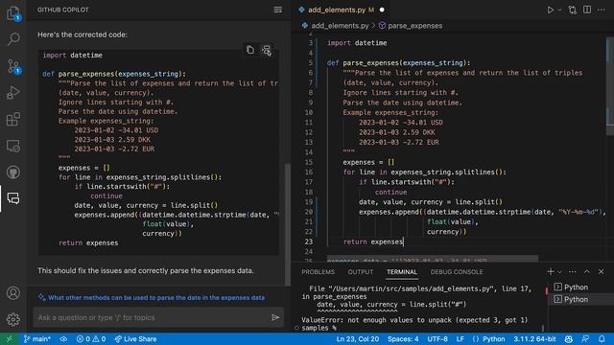Open the feedback icon in status bar
614x345 pixels.
pyautogui.click(x=585, y=338)
